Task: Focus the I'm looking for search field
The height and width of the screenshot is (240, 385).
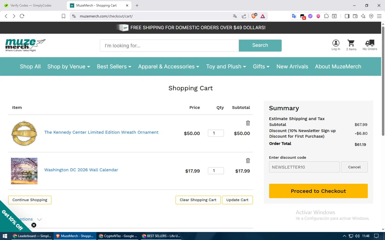Action: coord(169,46)
